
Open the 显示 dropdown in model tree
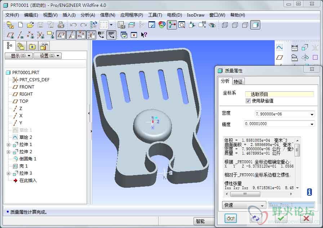pos(18,56)
